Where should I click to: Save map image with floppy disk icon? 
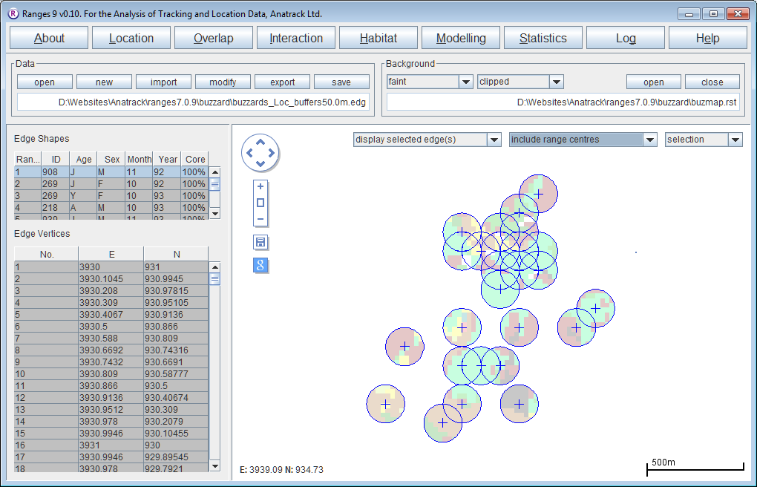coord(260,243)
